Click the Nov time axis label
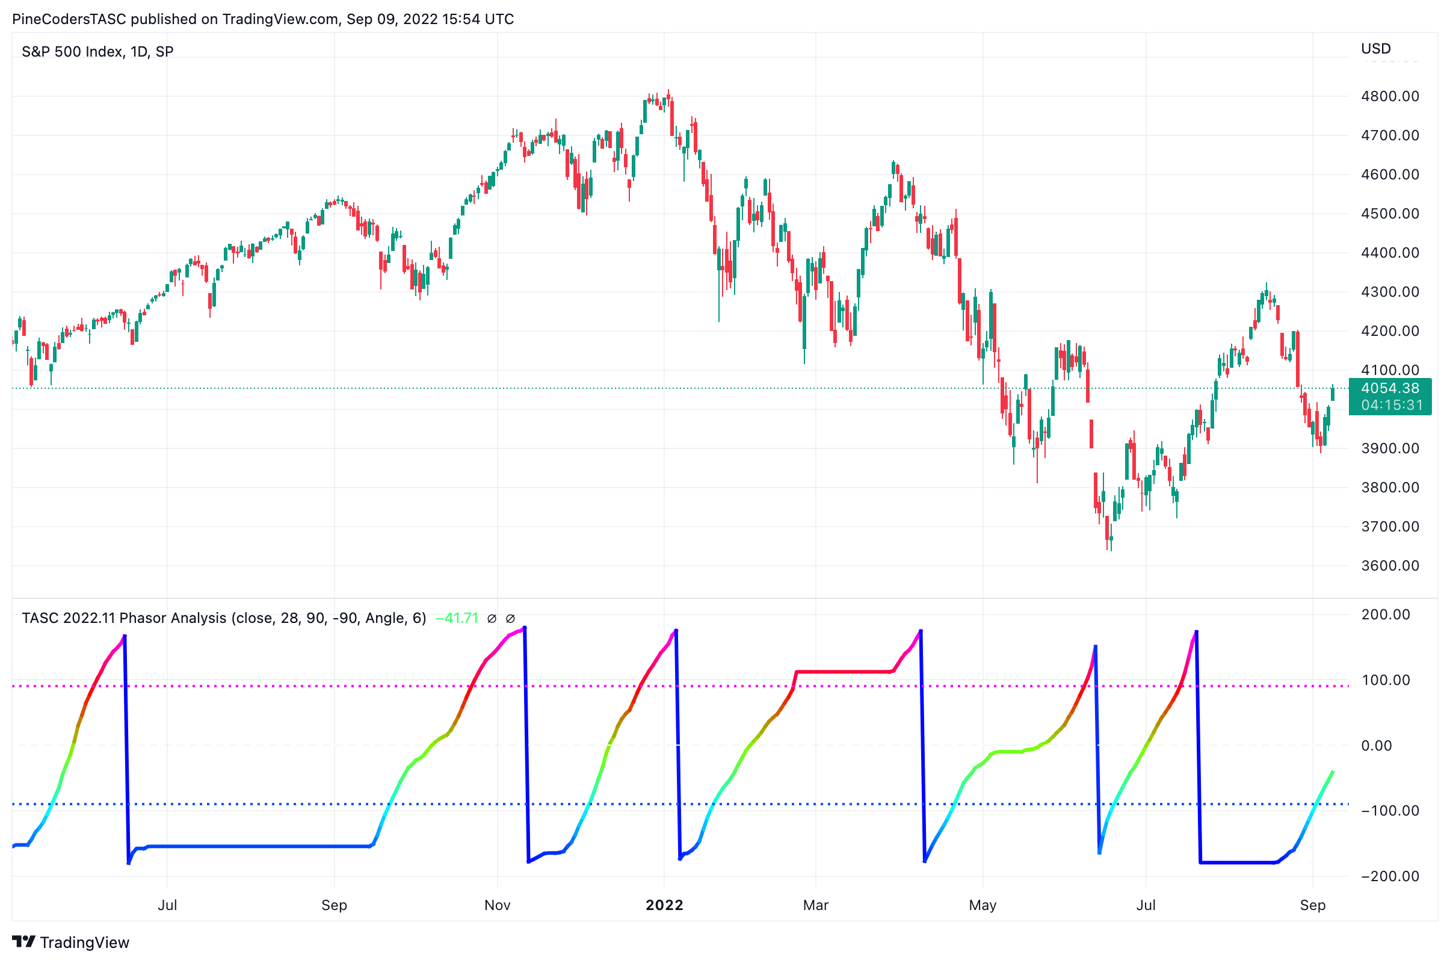This screenshot has height=963, width=1450. coord(497,905)
